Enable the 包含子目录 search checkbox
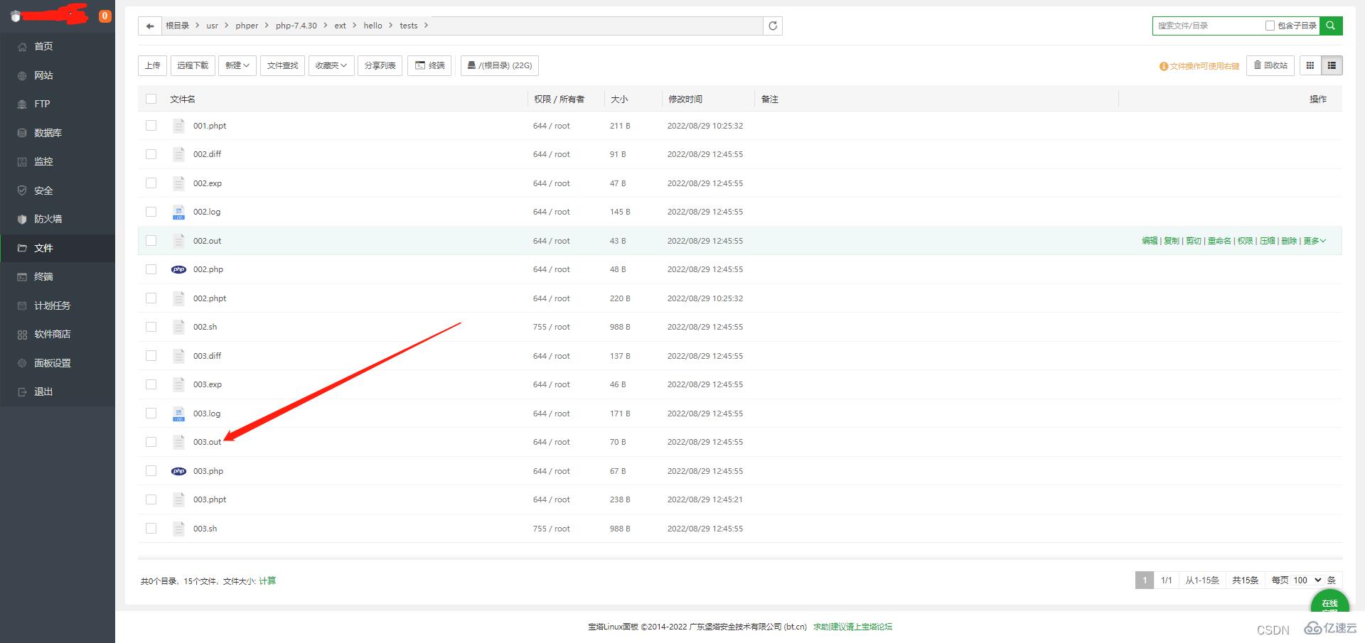Viewport: 1365px width, 643px height. point(1270,26)
